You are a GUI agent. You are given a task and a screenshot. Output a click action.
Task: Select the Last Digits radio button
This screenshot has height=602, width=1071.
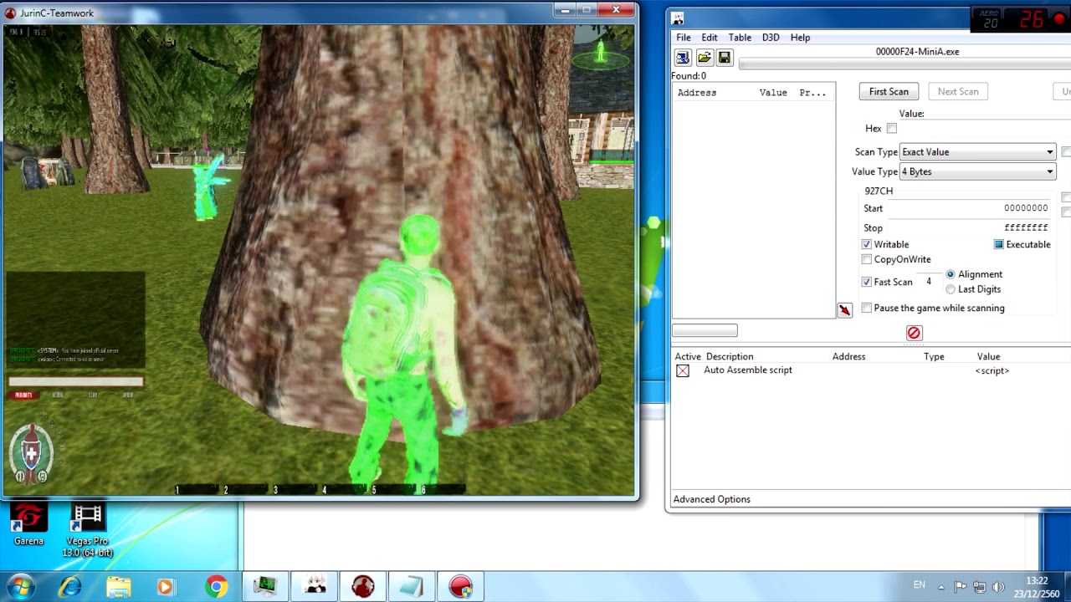pos(950,289)
